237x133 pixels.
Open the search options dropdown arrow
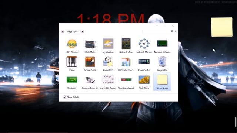pyautogui.click(x=175, y=31)
